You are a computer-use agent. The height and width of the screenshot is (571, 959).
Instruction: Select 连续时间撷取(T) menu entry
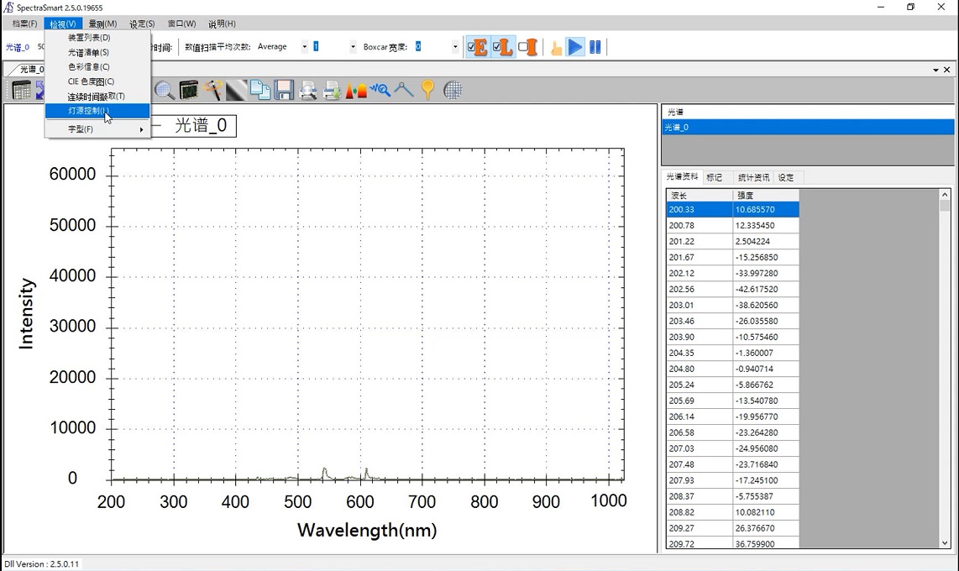tap(97, 96)
